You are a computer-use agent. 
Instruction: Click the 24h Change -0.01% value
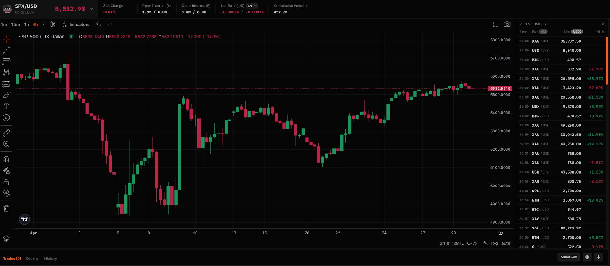tap(109, 12)
